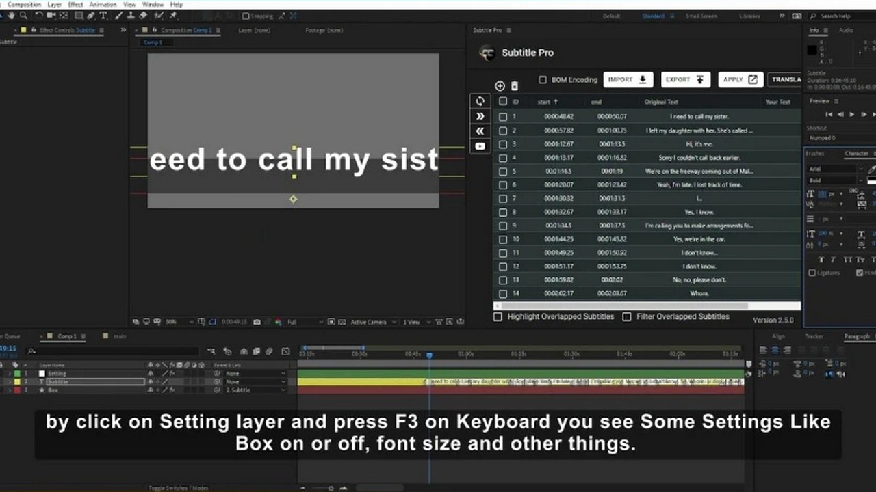Click the add subtitle plus icon
The width and height of the screenshot is (876, 492).
click(500, 86)
